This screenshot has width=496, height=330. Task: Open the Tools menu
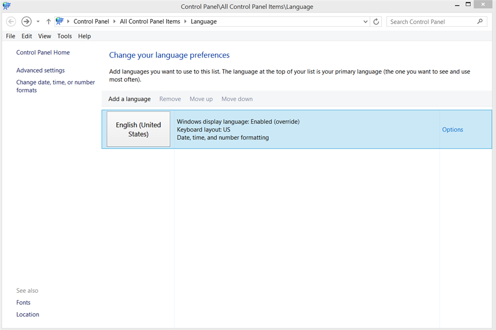point(64,36)
